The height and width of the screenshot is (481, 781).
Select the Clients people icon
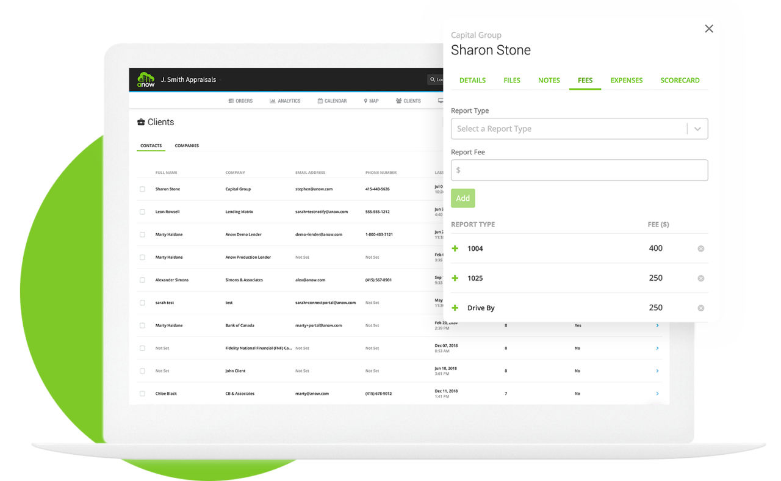tap(398, 101)
